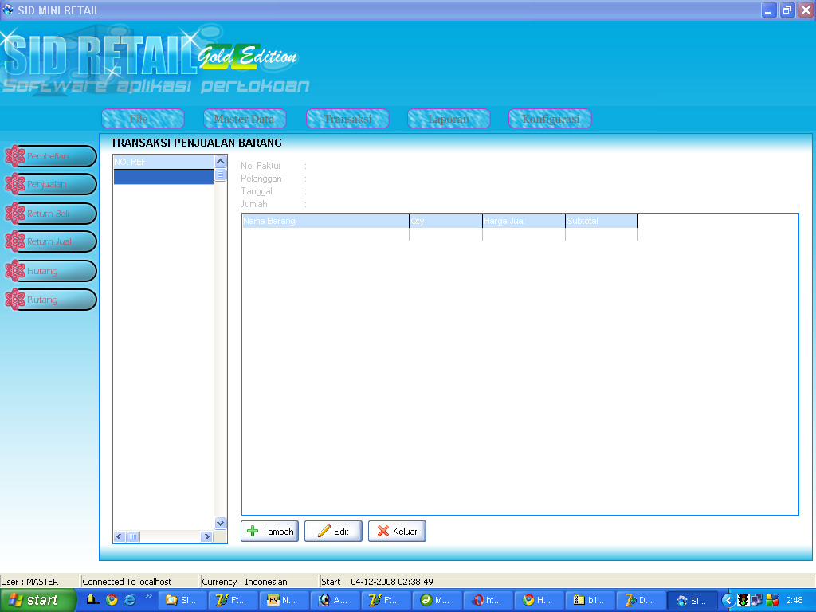This screenshot has width=816, height=612.
Task: Open the Master Data menu
Action: click(245, 119)
